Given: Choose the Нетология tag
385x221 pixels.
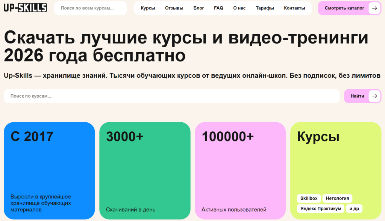Looking at the screenshot, I should (337, 198).
